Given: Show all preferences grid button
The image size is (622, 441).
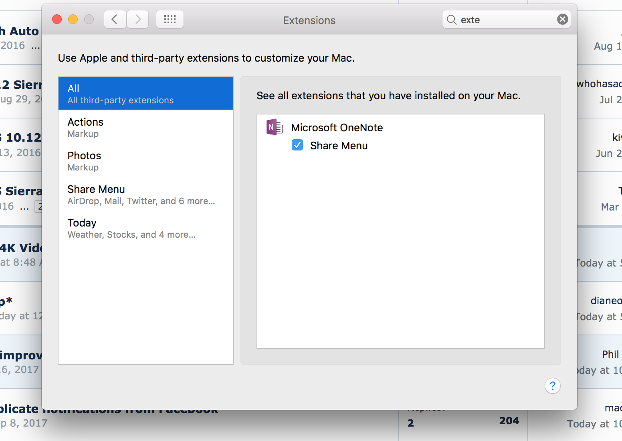Looking at the screenshot, I should coord(170,19).
